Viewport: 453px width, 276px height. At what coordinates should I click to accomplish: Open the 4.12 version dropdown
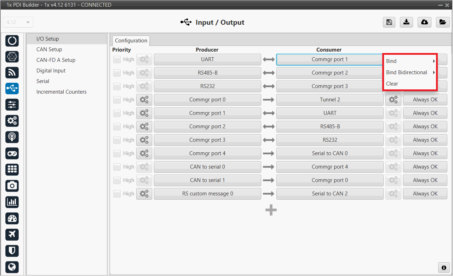[18, 22]
